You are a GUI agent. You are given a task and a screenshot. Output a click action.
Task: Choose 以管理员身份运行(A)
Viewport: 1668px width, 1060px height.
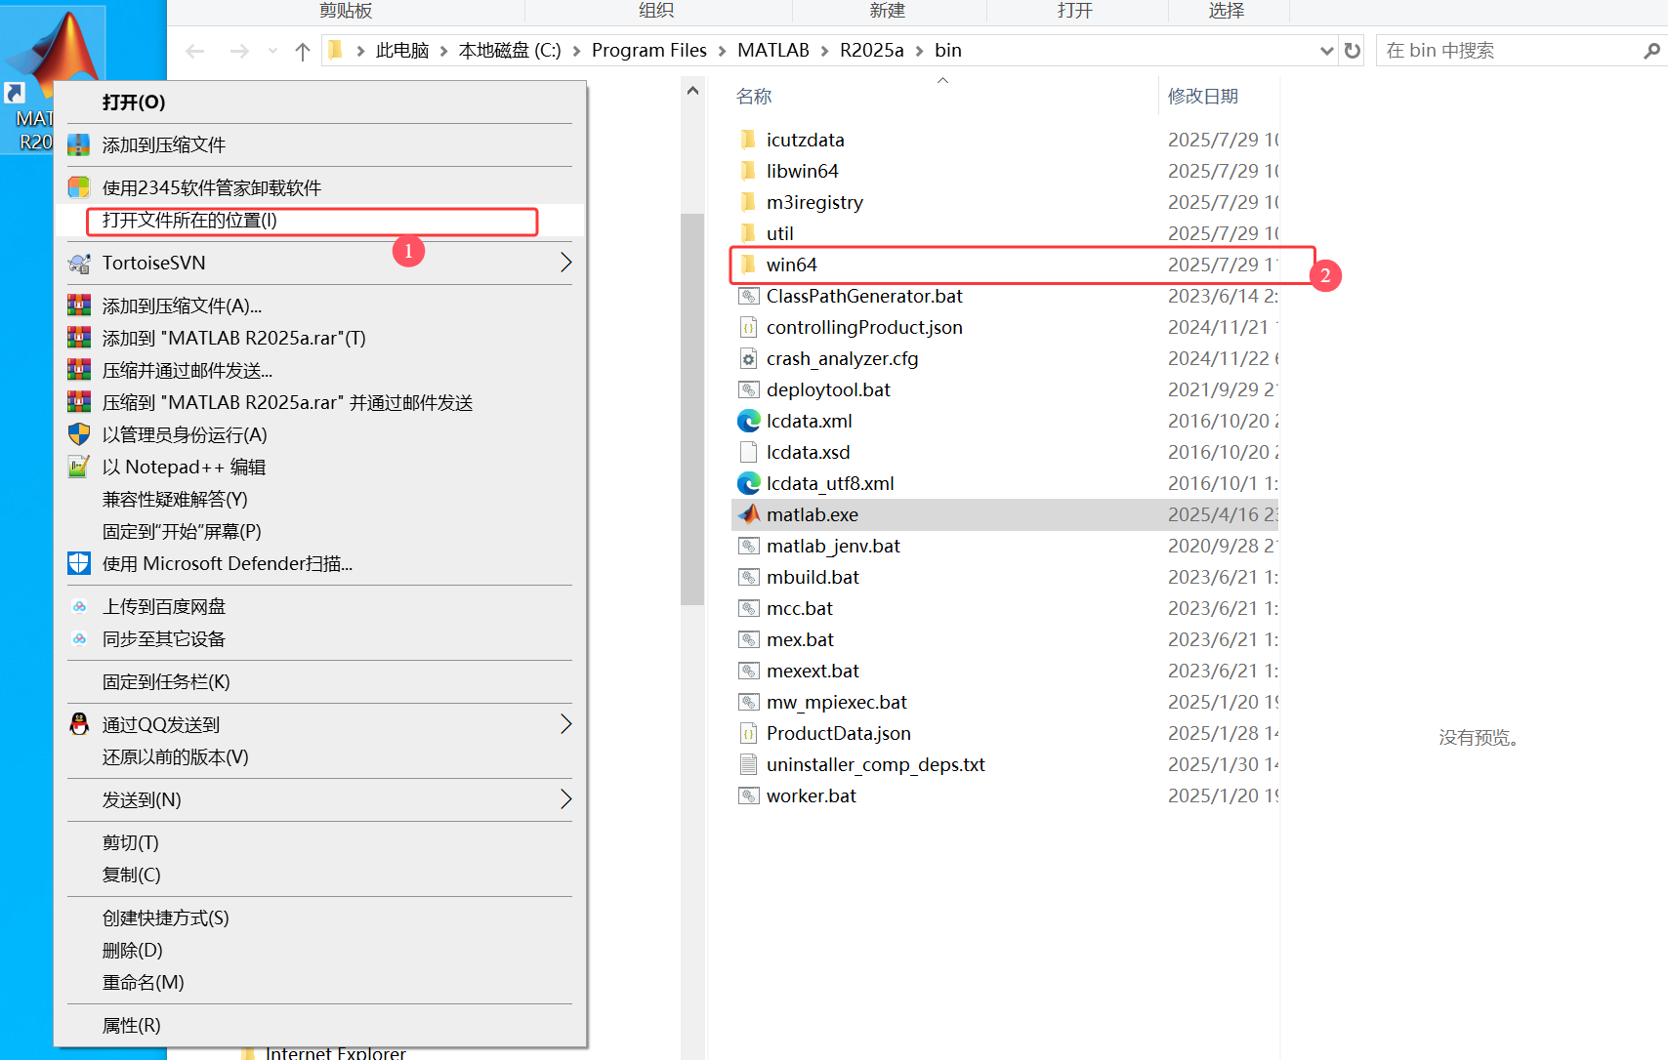pyautogui.click(x=320, y=434)
